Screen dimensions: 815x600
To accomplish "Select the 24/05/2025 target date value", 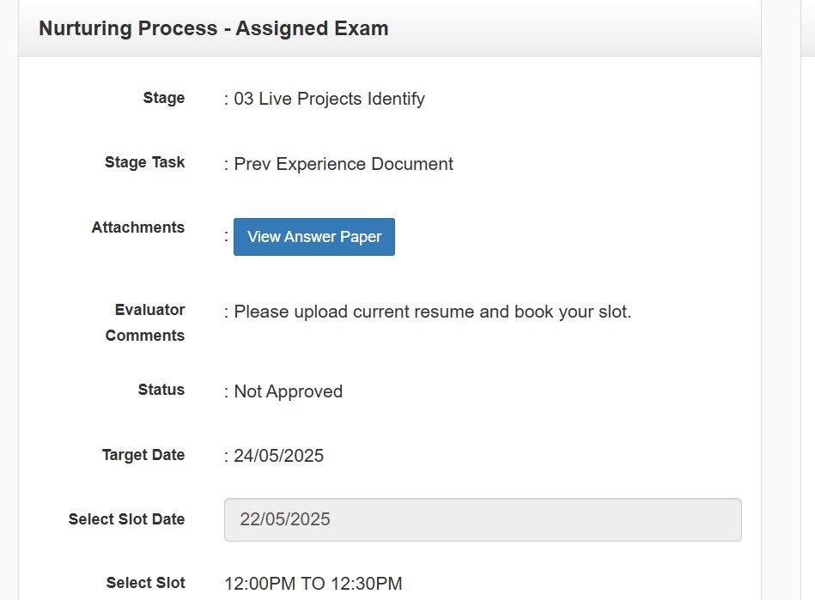I will (278, 456).
